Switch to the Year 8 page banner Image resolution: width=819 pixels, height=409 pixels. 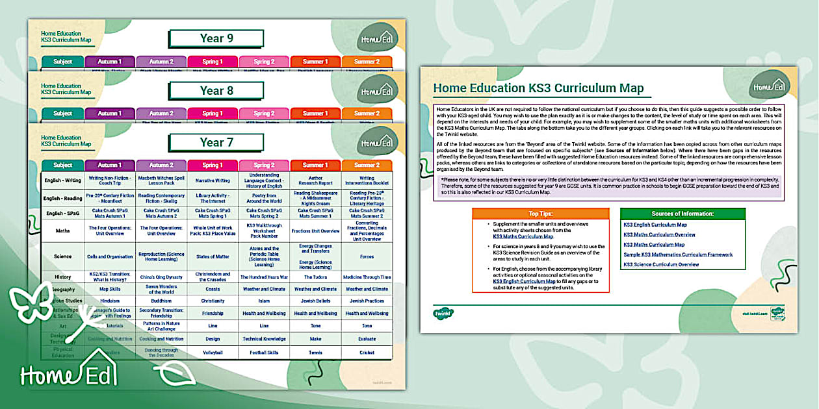pyautogui.click(x=216, y=92)
